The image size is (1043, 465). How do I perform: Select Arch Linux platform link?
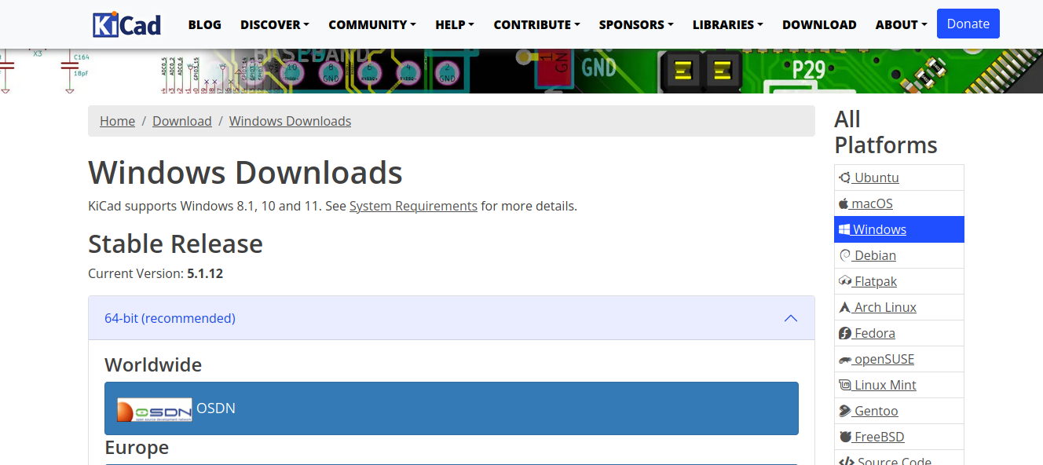pos(885,307)
